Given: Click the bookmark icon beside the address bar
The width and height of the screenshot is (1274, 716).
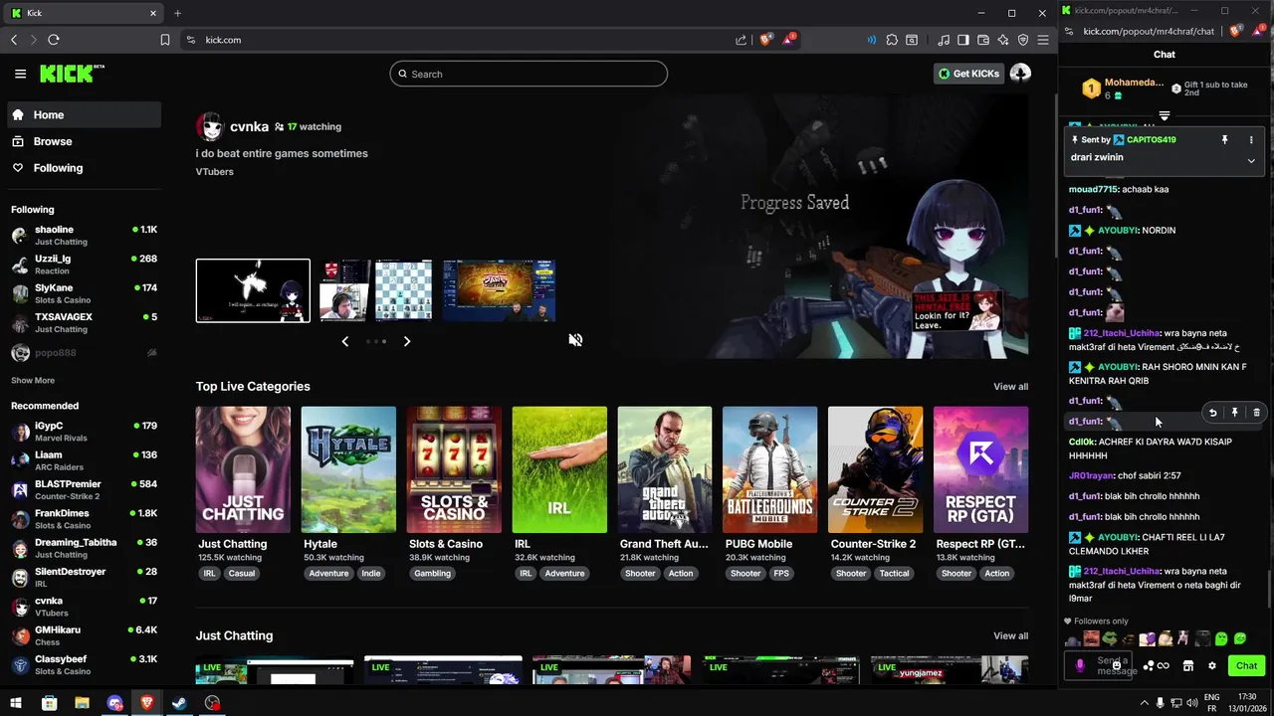Looking at the screenshot, I should click(x=165, y=40).
